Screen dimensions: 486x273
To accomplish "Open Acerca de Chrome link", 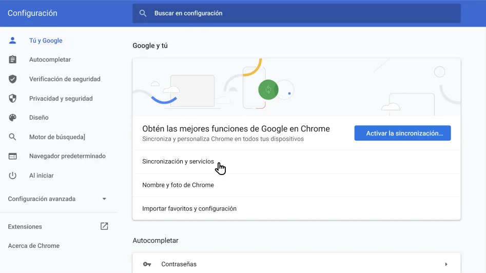I will (x=34, y=246).
